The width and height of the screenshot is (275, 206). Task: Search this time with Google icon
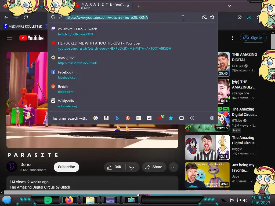96,118
